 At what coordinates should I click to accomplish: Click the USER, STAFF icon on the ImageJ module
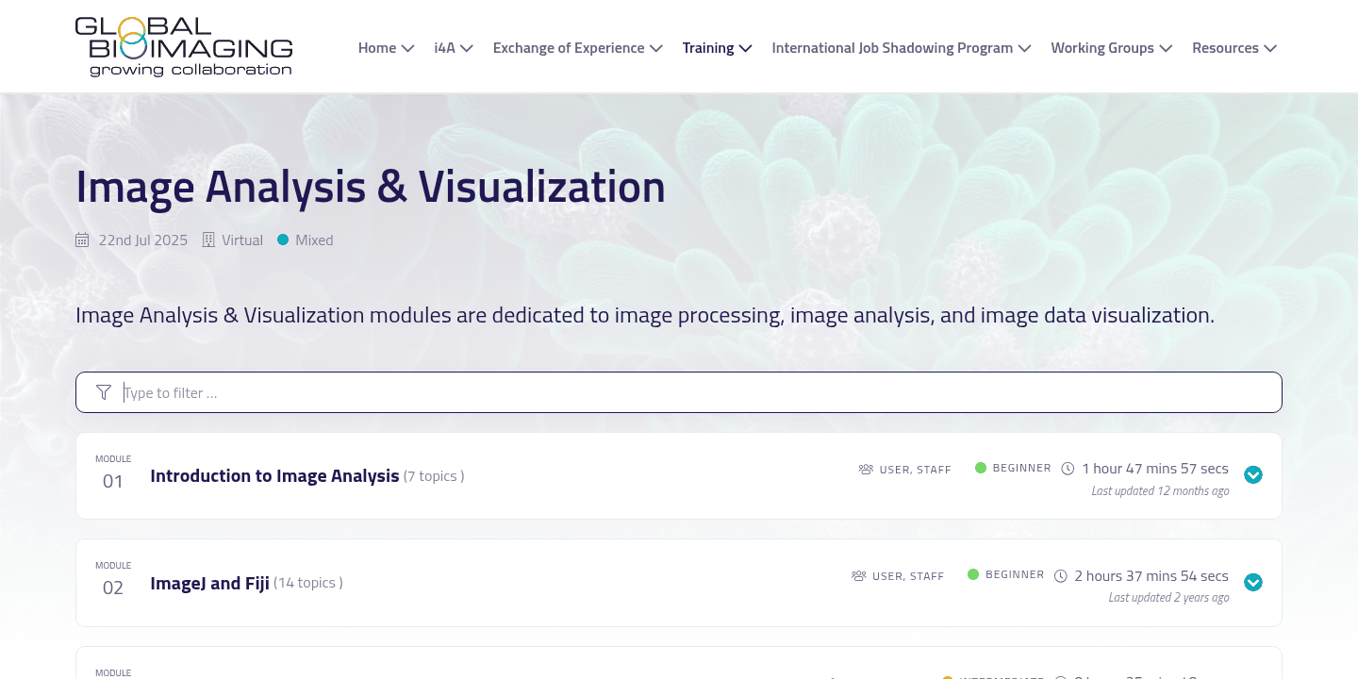click(859, 575)
